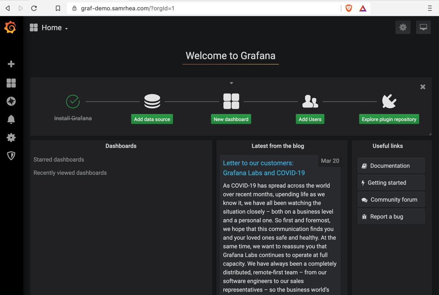Open the Report a bug link
Image resolution: width=439 pixels, height=295 pixels.
click(391, 217)
